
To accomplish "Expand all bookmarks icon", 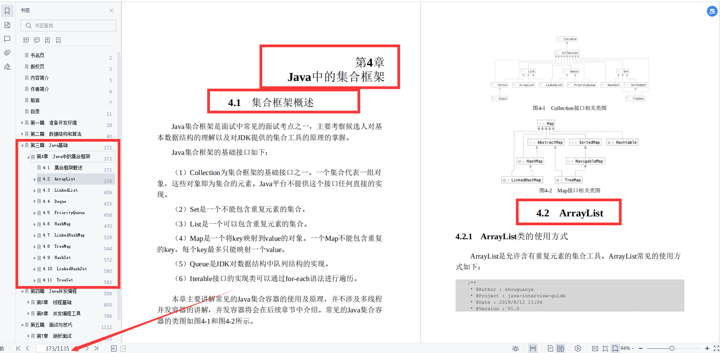I will [26, 40].
